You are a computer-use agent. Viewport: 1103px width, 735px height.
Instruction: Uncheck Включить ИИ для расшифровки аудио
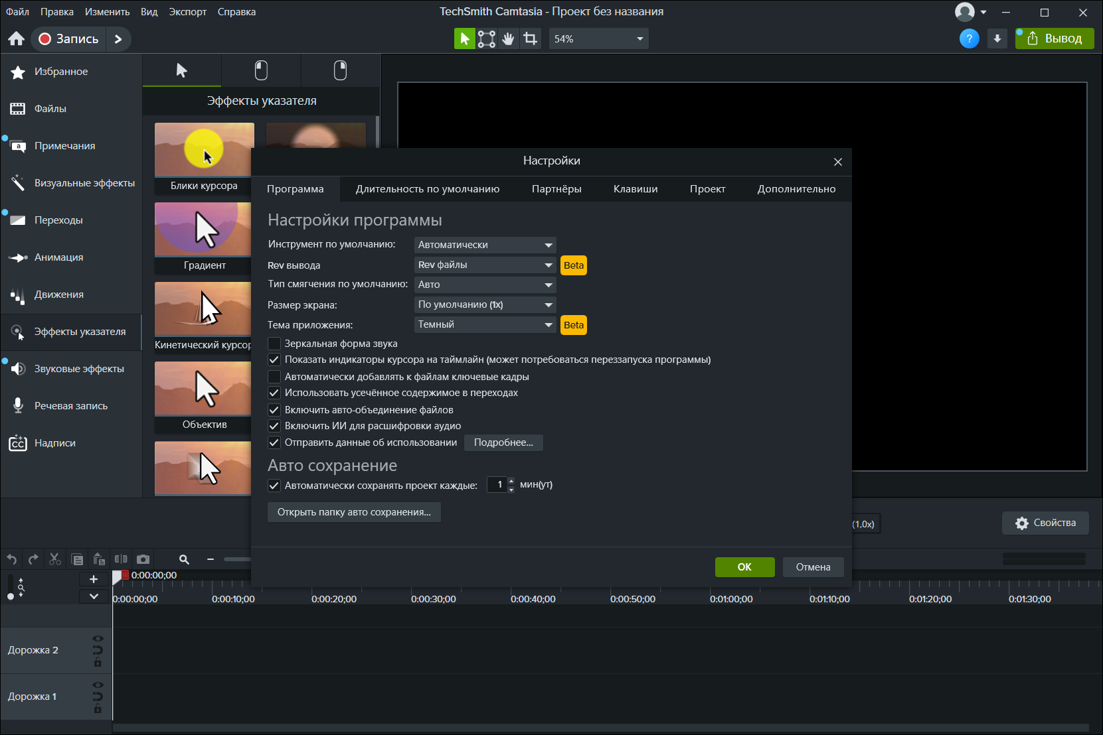coord(274,426)
